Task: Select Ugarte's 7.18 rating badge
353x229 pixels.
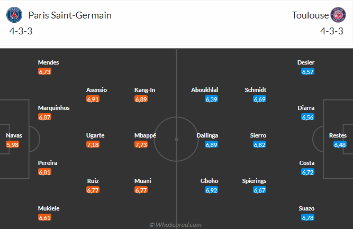Action: pos(93,144)
